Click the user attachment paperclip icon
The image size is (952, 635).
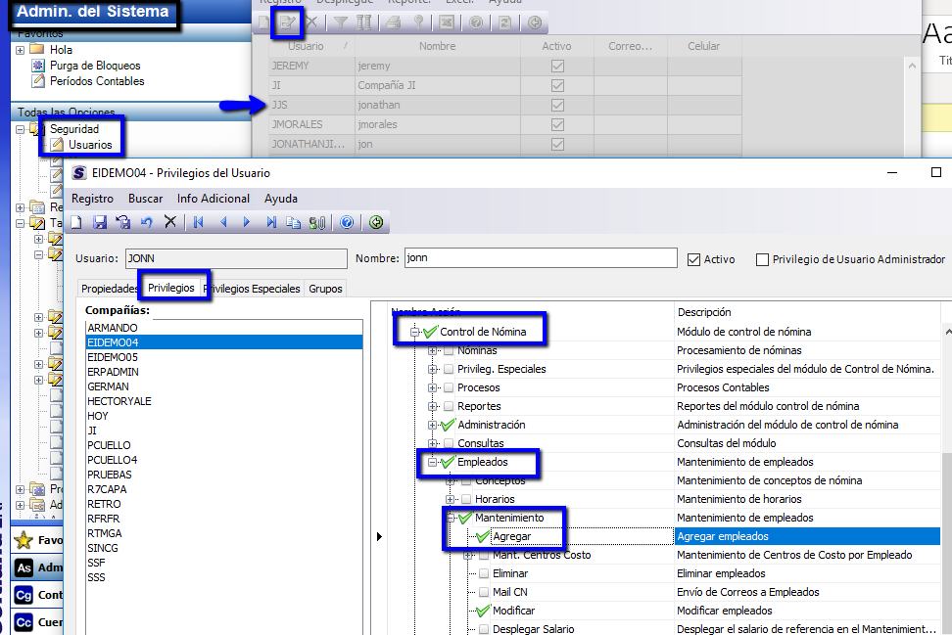317,222
